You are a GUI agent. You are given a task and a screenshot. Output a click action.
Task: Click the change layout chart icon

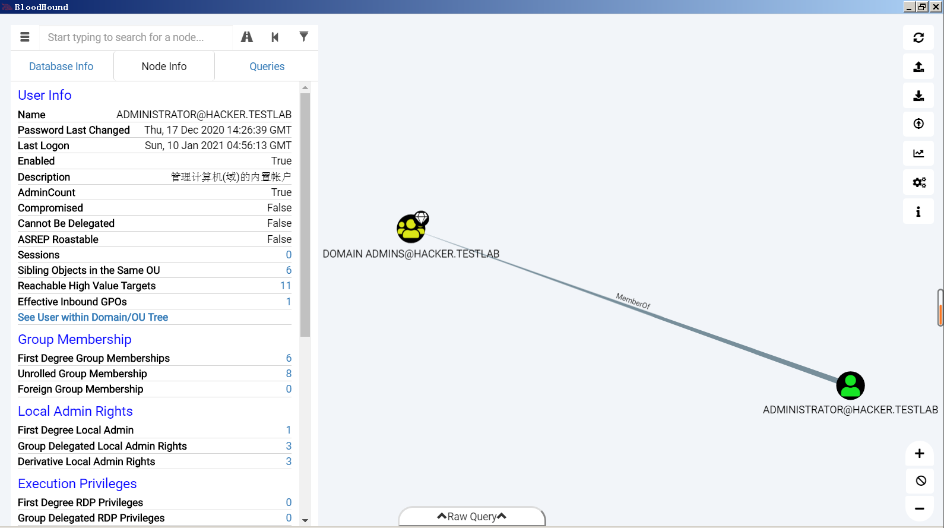pos(918,153)
